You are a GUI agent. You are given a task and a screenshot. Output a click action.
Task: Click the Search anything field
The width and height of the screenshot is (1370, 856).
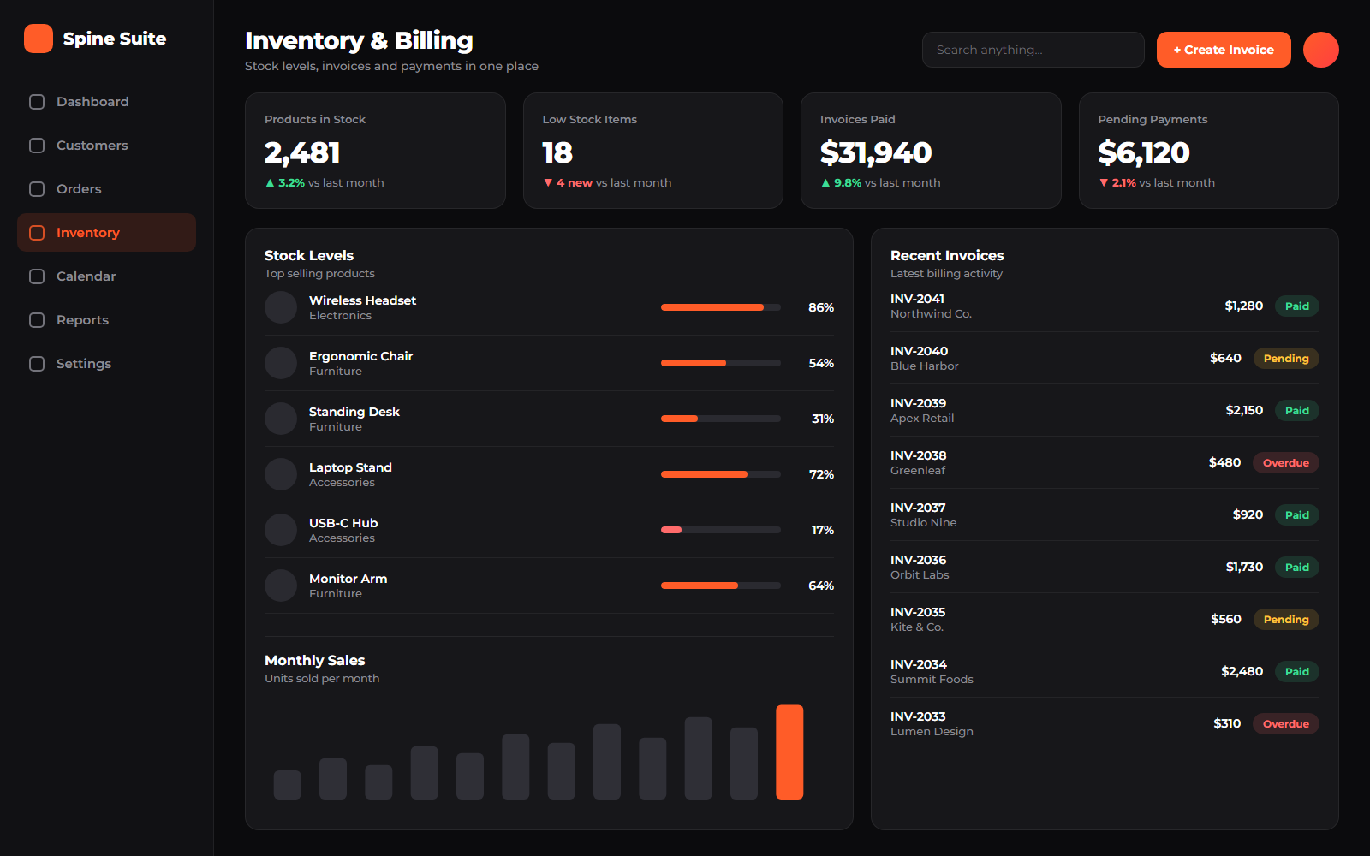[1033, 50]
